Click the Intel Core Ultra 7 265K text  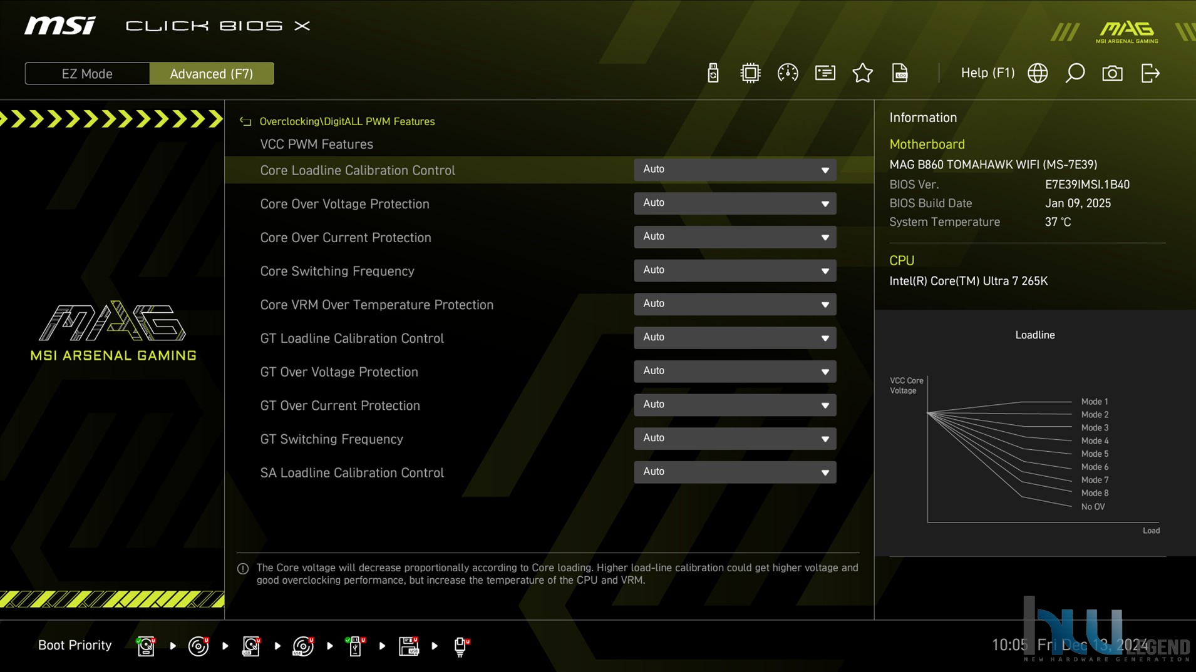968,281
